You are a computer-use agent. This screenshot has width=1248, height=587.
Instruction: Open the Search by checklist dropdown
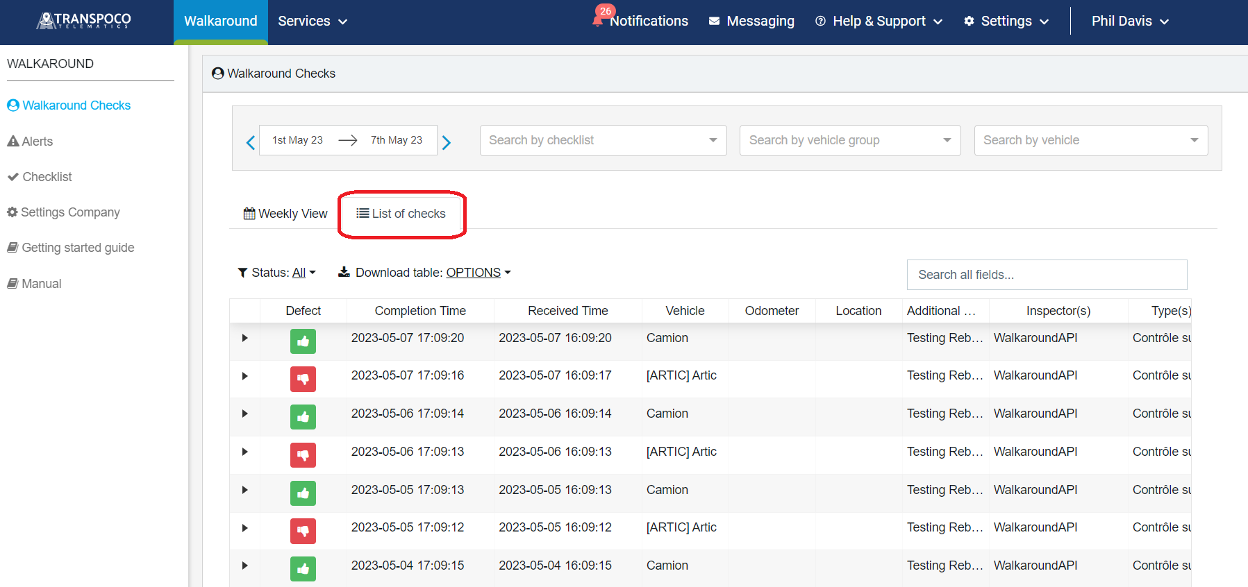pyautogui.click(x=603, y=140)
